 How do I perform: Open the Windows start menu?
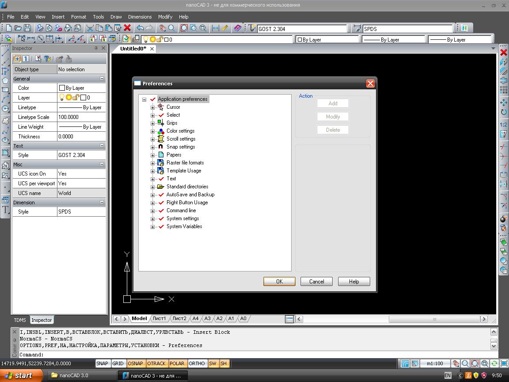pos(21,375)
